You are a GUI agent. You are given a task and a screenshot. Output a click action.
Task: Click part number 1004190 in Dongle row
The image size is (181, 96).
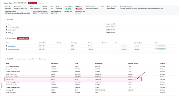(x=53, y=93)
